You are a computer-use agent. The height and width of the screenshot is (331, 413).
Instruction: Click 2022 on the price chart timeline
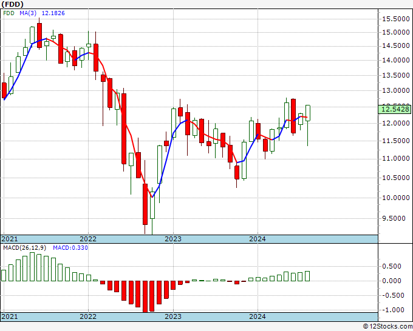88,239
